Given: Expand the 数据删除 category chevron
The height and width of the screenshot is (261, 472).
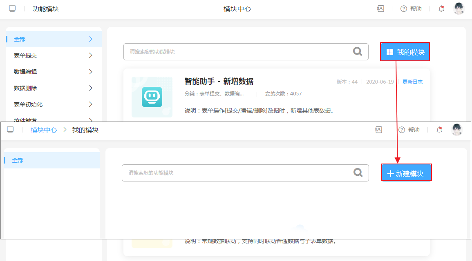Looking at the screenshot, I should click(x=91, y=88).
